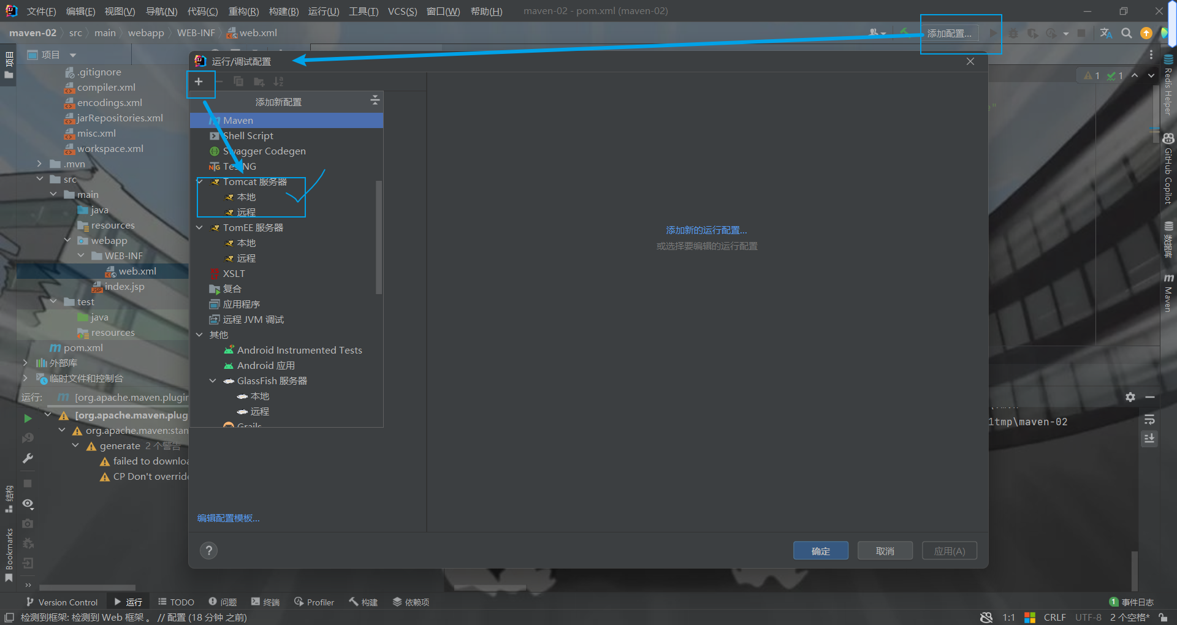Expand 外部库 external libraries node

[x=25, y=363]
